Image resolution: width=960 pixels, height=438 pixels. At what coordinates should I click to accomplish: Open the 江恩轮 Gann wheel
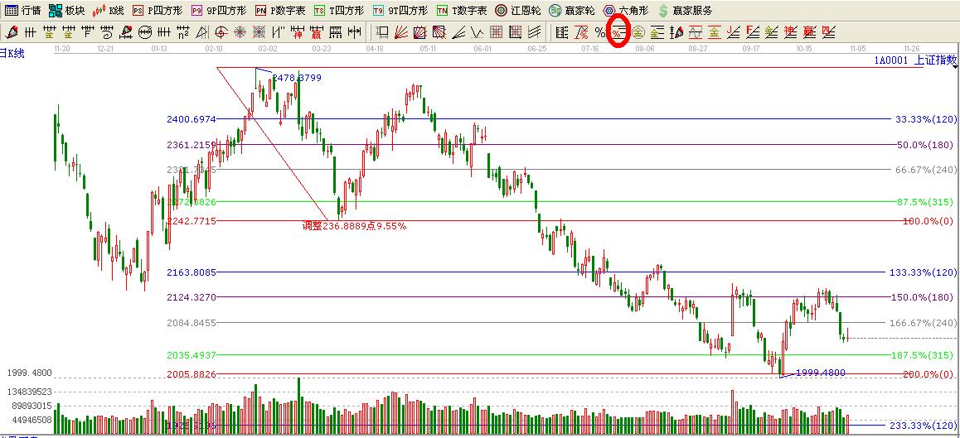pos(518,11)
